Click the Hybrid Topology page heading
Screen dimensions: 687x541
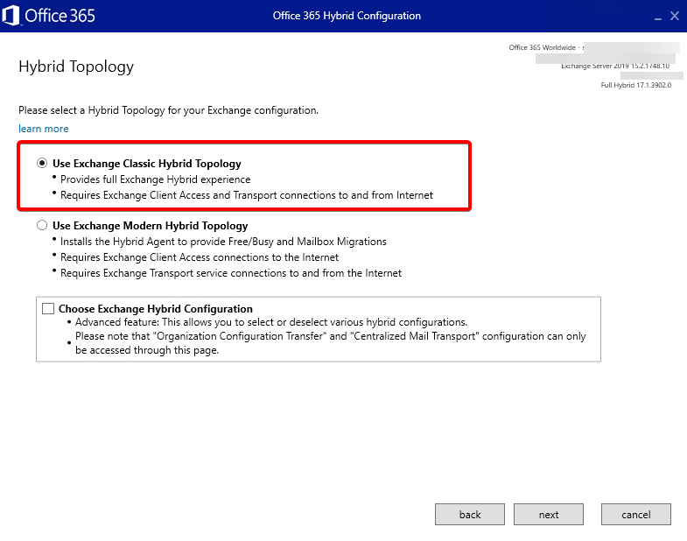[76, 67]
